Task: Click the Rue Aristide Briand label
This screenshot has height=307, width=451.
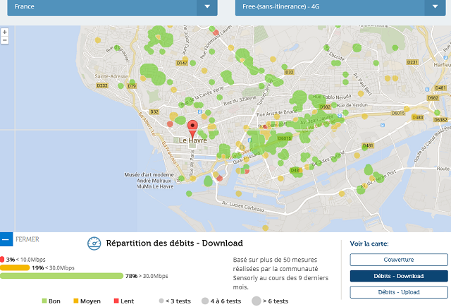Action: click(277, 113)
